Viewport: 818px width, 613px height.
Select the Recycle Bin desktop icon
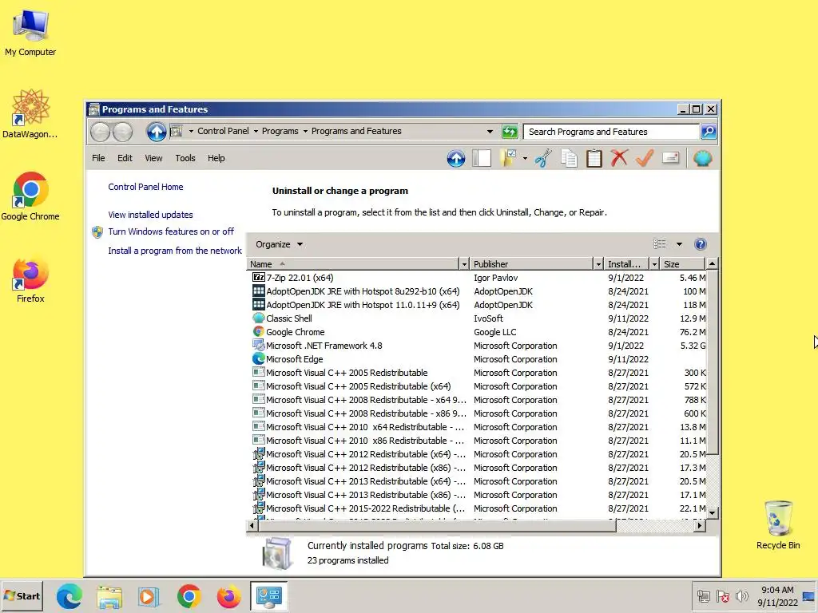(x=778, y=525)
